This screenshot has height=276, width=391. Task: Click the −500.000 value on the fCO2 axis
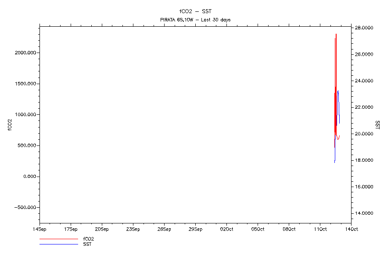25,208
